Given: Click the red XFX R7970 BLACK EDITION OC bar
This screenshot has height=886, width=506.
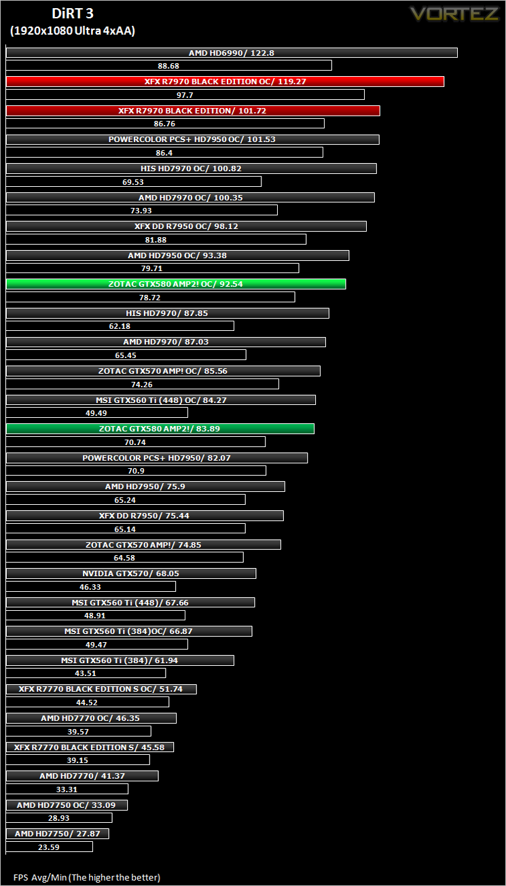Looking at the screenshot, I should [x=225, y=82].
